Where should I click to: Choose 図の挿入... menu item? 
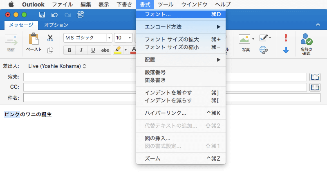click(x=181, y=138)
